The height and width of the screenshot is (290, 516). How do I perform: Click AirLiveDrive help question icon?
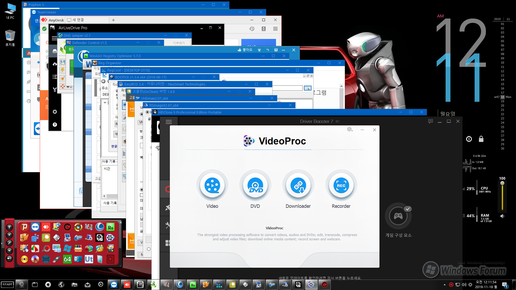55,125
